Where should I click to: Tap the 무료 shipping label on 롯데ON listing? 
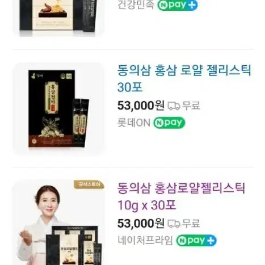coord(191,106)
